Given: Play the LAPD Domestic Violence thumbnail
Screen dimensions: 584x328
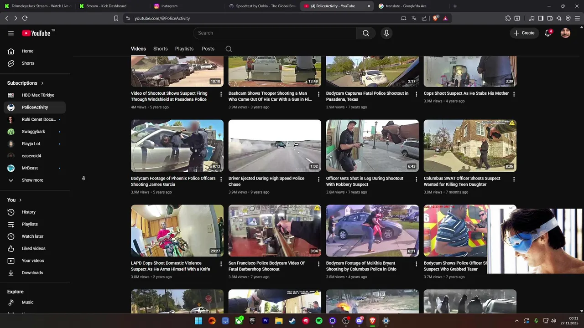Looking at the screenshot, I should 177,231.
